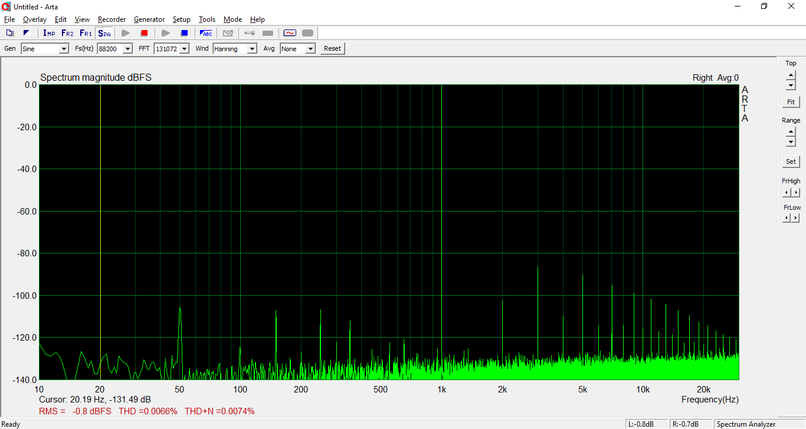
Task: Open the Tools menu
Action: click(x=207, y=19)
